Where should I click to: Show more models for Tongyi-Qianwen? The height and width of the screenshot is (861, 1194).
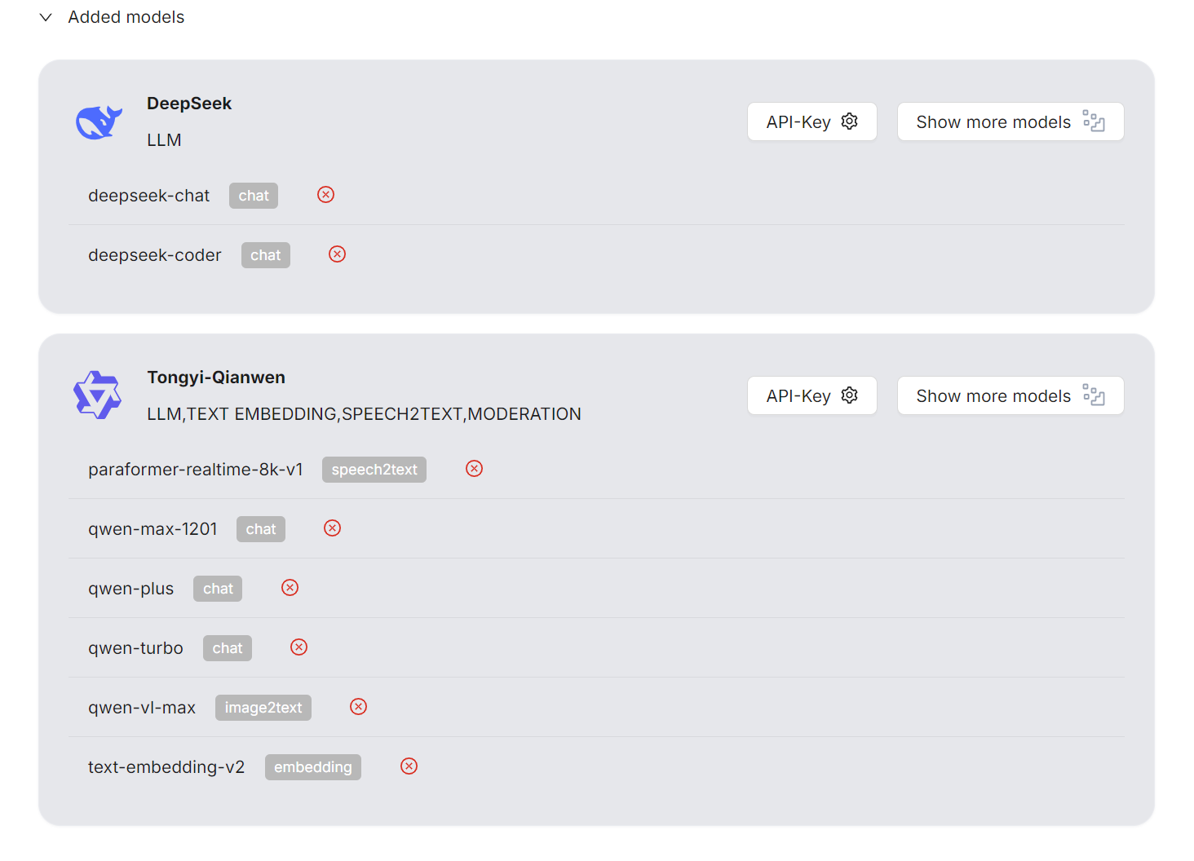pyautogui.click(x=1010, y=395)
